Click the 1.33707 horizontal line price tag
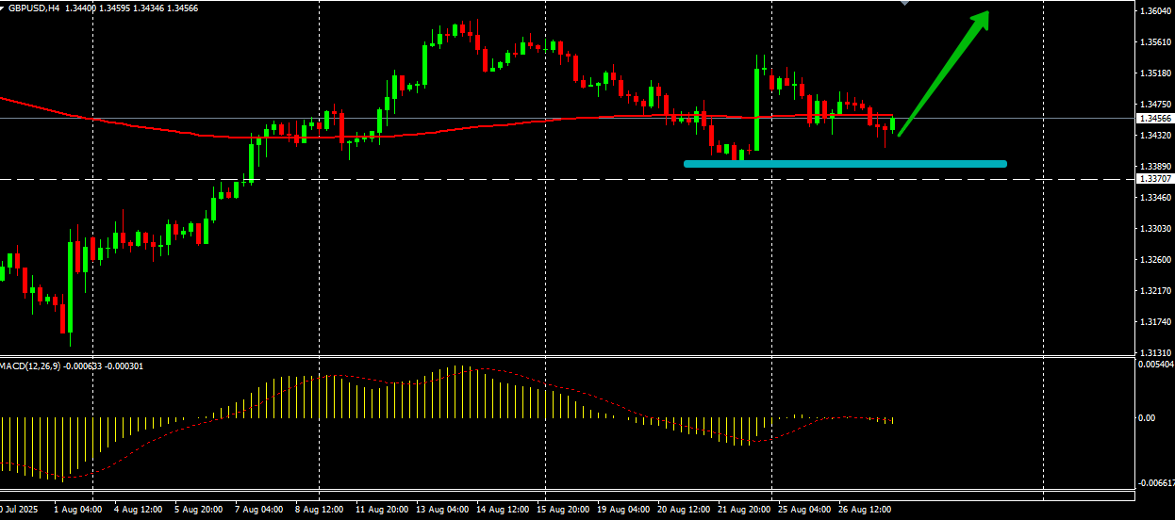Image resolution: width=1175 pixels, height=520 pixels. tap(1154, 179)
